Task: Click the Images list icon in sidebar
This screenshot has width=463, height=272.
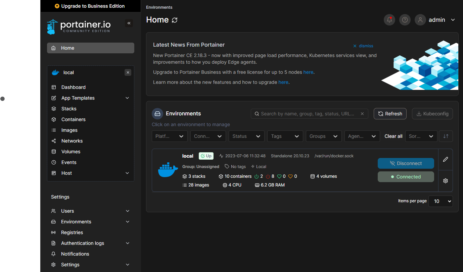Action: 54,130
